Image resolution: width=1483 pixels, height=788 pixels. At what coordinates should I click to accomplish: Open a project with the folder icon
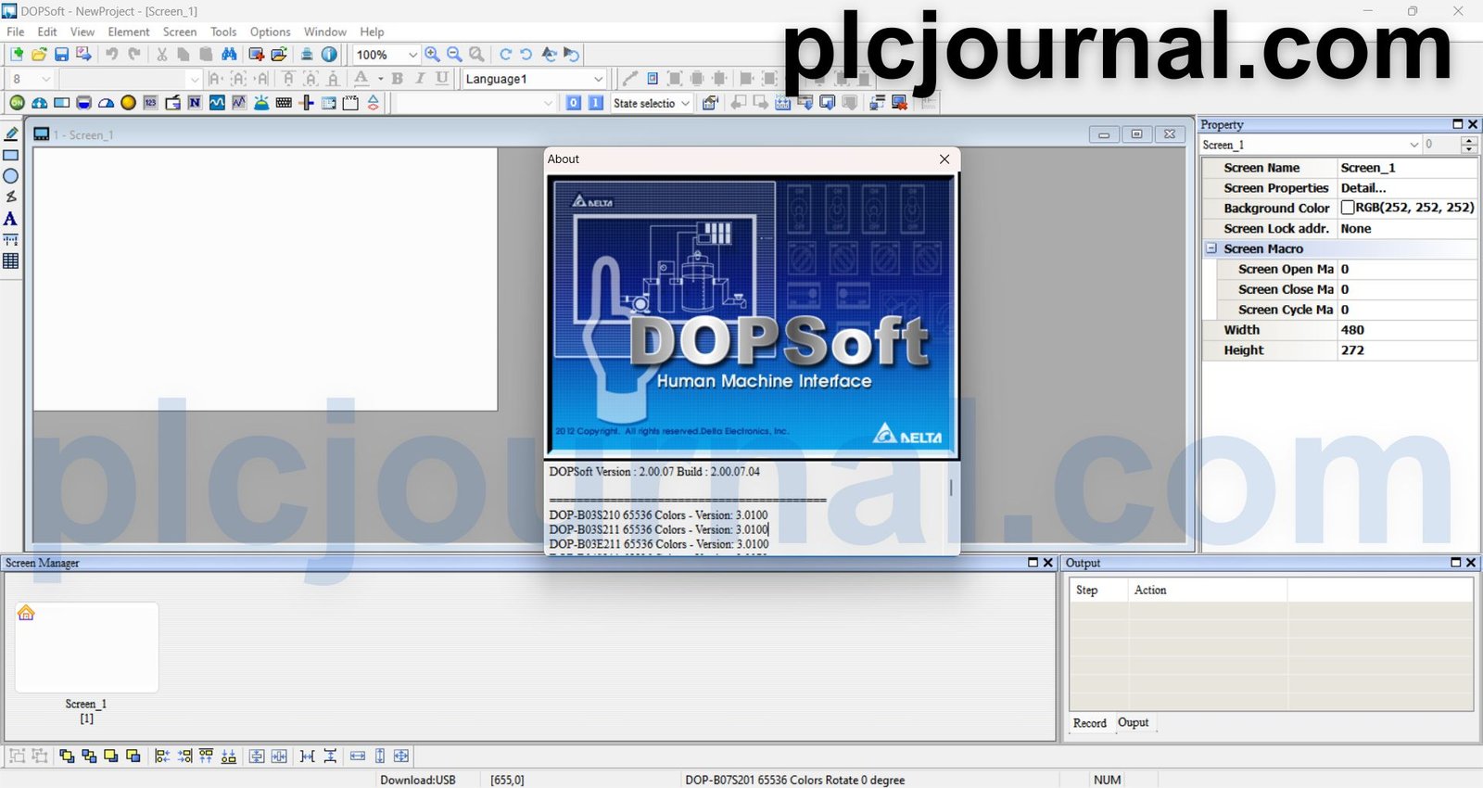pyautogui.click(x=39, y=55)
